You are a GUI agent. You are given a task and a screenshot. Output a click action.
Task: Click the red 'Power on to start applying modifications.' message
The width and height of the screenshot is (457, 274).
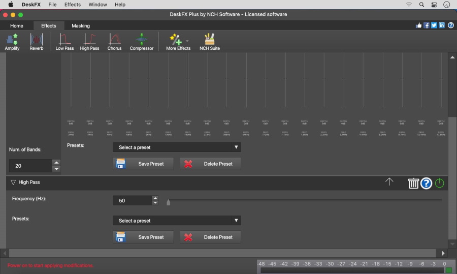(x=51, y=265)
